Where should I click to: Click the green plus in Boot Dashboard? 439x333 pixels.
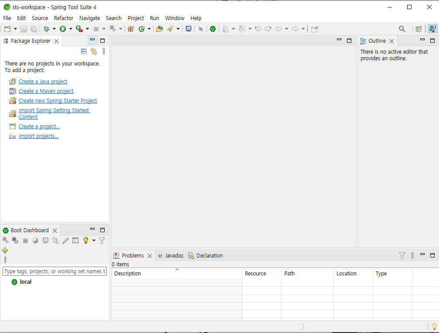tap(5, 251)
